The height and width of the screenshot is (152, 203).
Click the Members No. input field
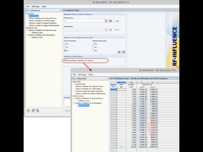(x=84, y=21)
